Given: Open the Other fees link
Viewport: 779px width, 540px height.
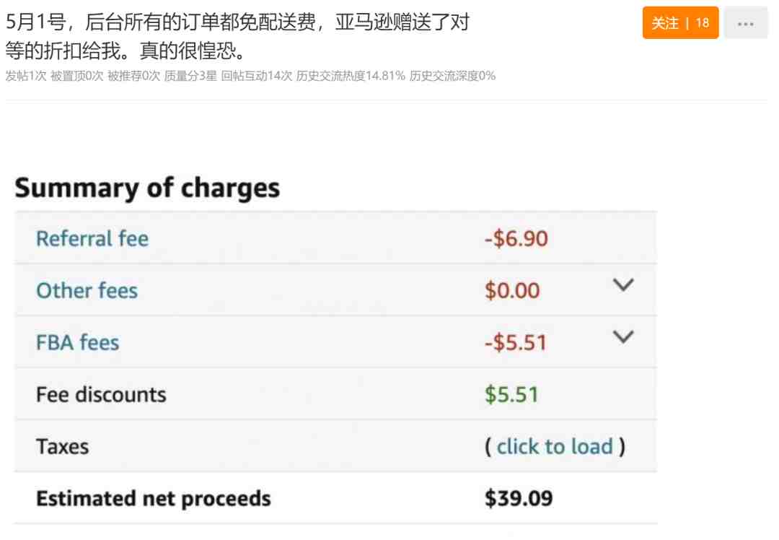Looking at the screenshot, I should 87,290.
